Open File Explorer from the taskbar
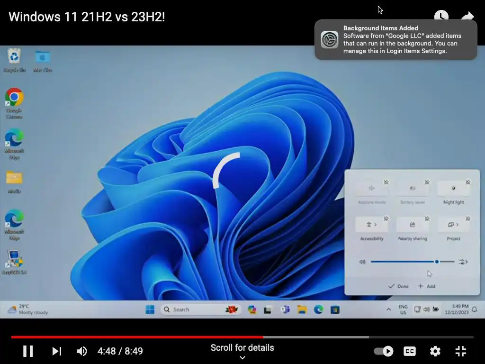This screenshot has width=485, height=364. click(302, 309)
